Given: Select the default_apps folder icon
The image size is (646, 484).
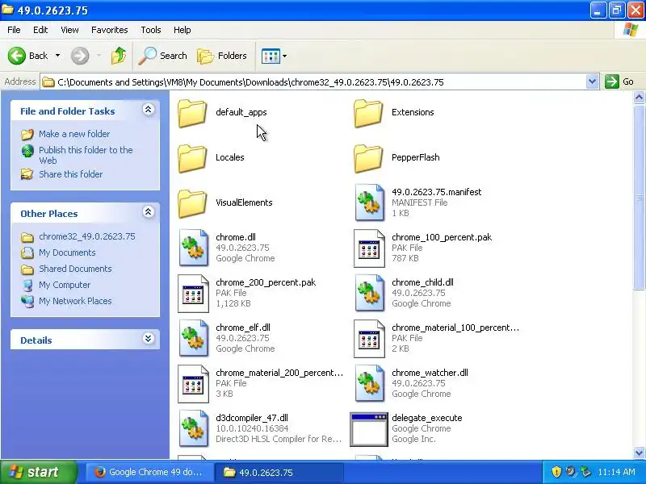Looking at the screenshot, I should pos(192,113).
